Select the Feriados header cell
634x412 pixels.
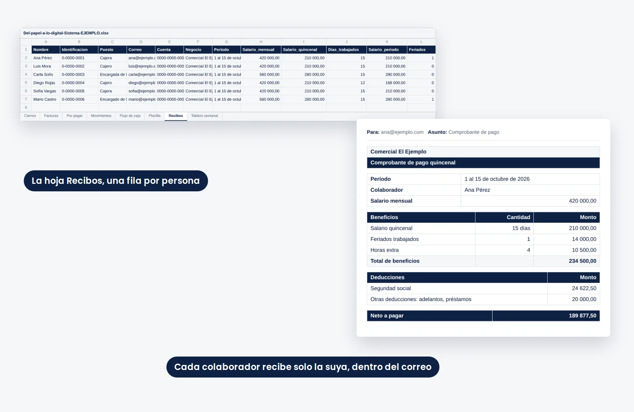click(421, 50)
